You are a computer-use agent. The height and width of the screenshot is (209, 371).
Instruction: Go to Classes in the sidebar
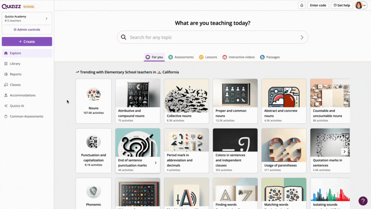[x=15, y=85]
